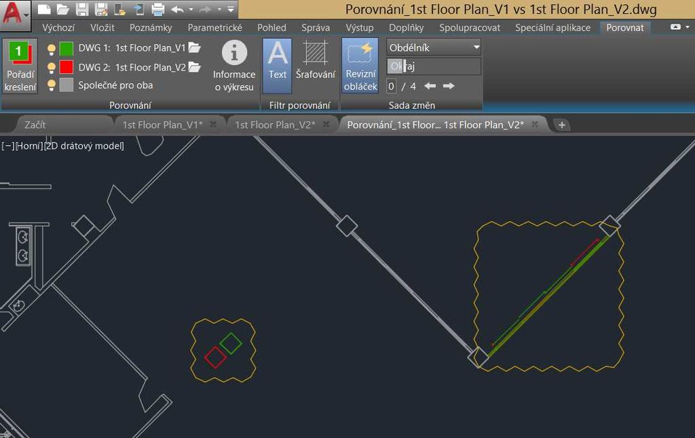Print the drawing with the plot icon
Viewport: 695px width, 438px height.
click(157, 9)
